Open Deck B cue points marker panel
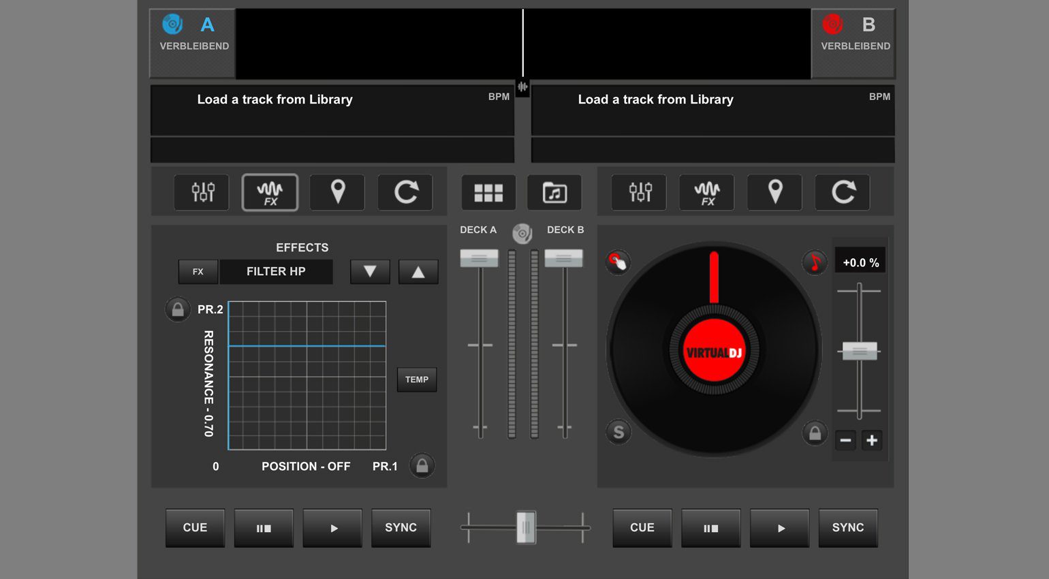Image resolution: width=1049 pixels, height=579 pixels. [774, 192]
